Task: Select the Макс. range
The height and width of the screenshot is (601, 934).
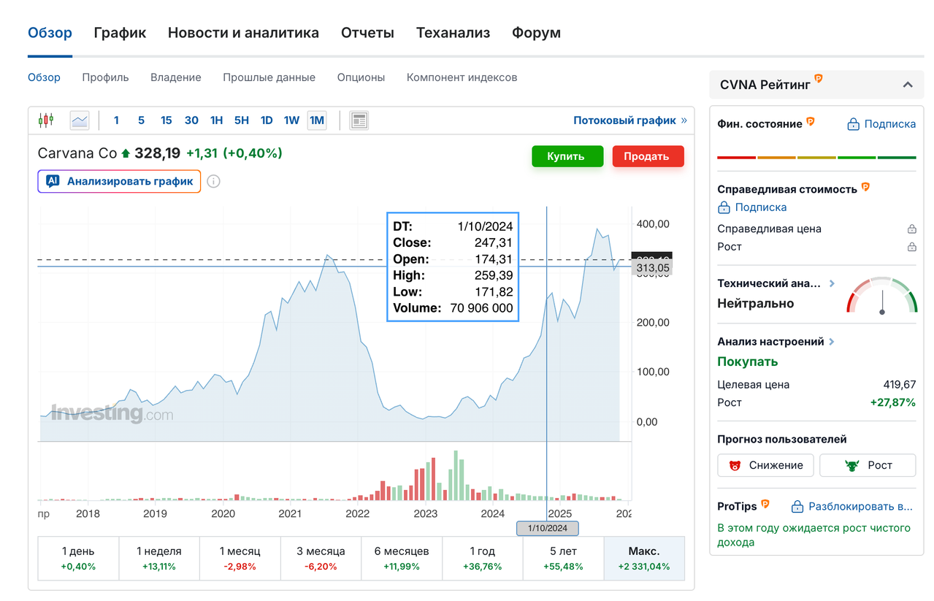Action: click(644, 559)
